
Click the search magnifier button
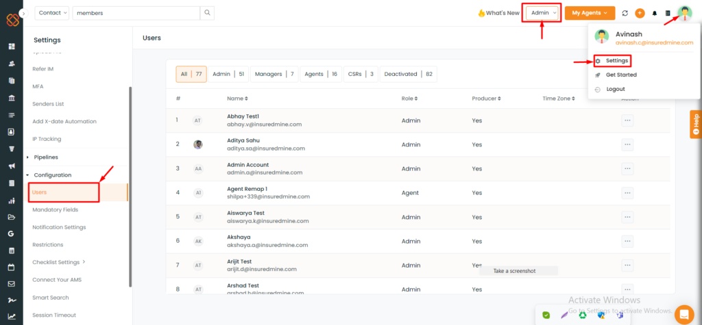click(207, 13)
